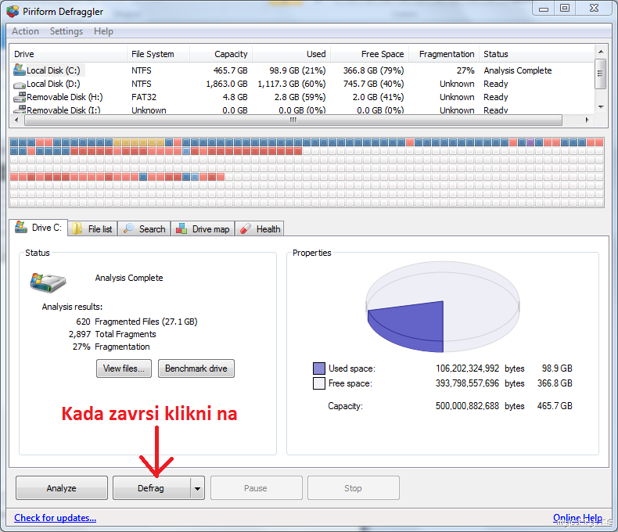Click the File list tab folder icon
Image resolution: width=618 pixels, height=532 pixels.
pos(77,228)
